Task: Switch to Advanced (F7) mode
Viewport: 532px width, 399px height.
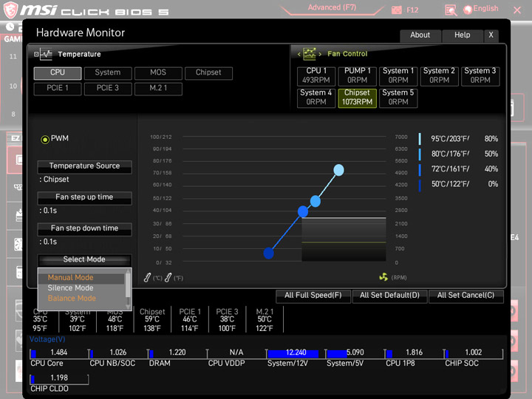Action: (332, 7)
